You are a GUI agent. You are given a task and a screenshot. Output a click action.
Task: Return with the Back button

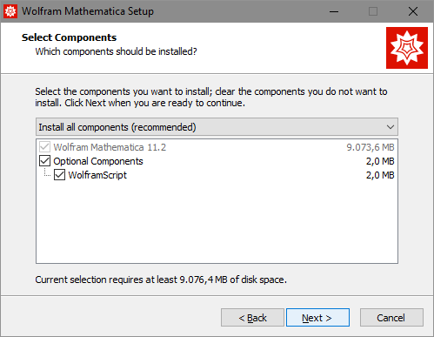click(x=252, y=318)
